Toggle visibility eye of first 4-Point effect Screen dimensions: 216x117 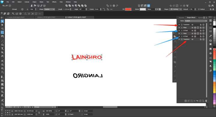tap(192, 31)
